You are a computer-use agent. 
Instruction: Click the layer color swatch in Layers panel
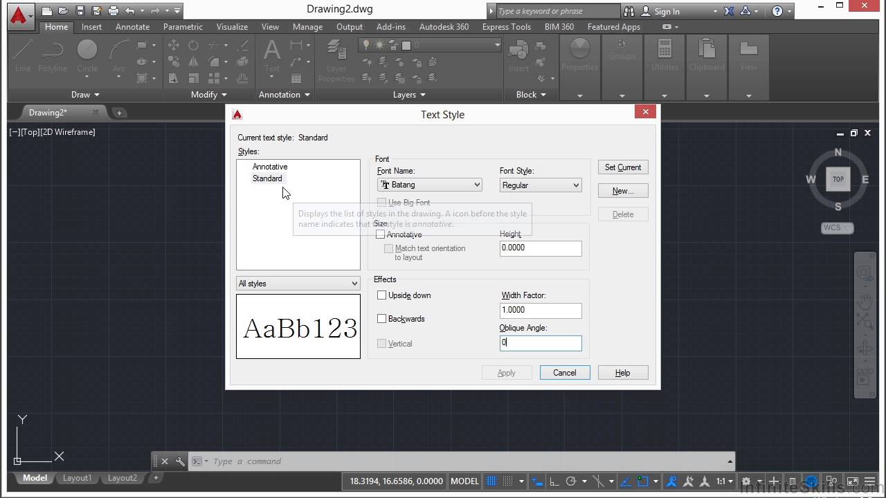(x=406, y=45)
